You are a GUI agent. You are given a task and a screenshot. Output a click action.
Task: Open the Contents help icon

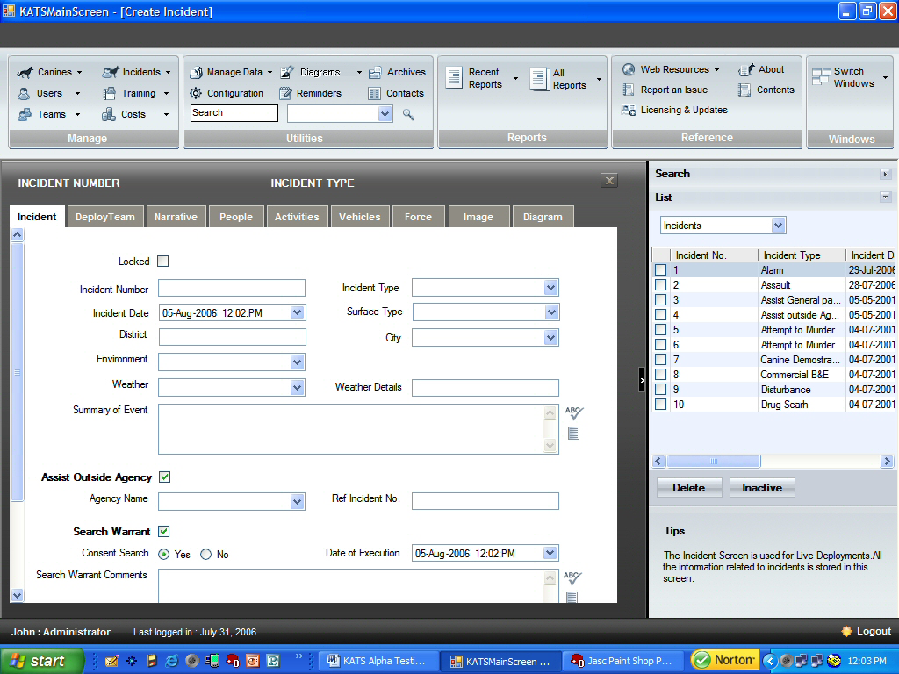click(744, 90)
